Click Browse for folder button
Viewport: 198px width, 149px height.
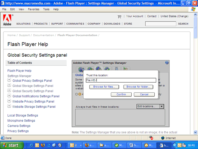(138, 87)
